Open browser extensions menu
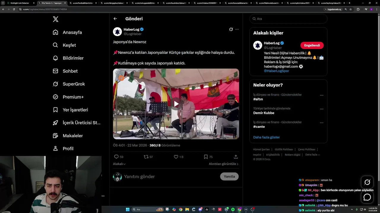380x213 pixels. tap(358, 9)
